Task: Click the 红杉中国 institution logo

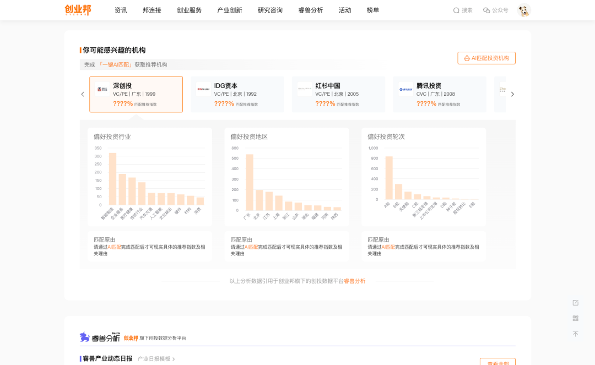Action: (304, 89)
